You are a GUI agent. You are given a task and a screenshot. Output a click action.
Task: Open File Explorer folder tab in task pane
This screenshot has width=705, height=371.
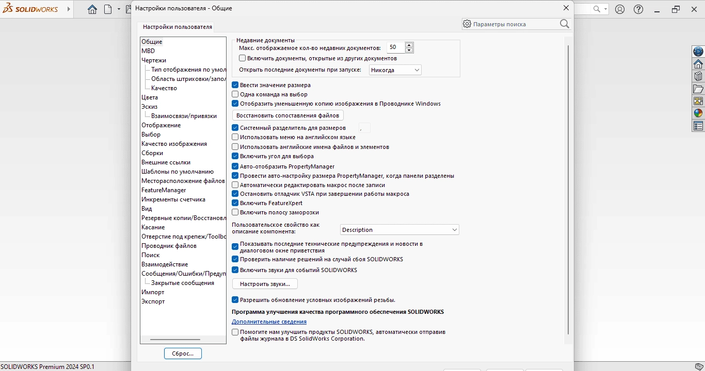698,89
